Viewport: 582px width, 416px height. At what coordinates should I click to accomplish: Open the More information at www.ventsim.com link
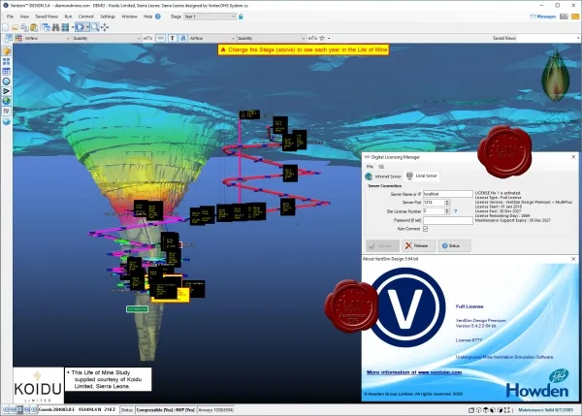tap(414, 372)
